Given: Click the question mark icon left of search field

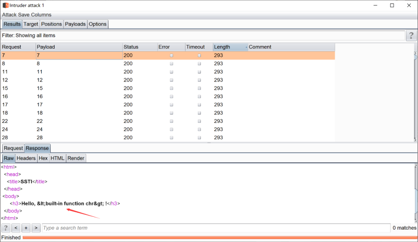Looking at the screenshot, I should 6,228.
